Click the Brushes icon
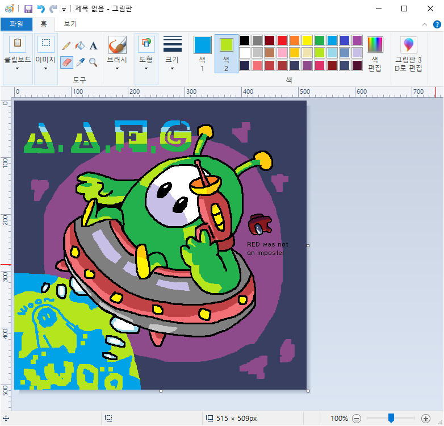444x426 pixels. point(117,45)
